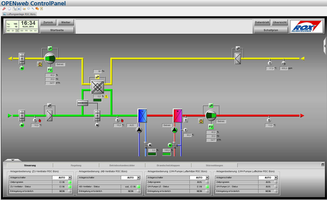Click the Startseite button
This screenshot has width=327, height=200.
pyautogui.click(x=57, y=30)
